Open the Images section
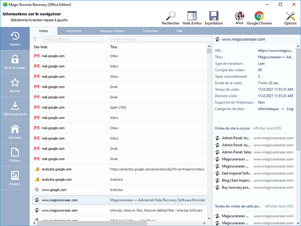301x226 pixels. 15,178
